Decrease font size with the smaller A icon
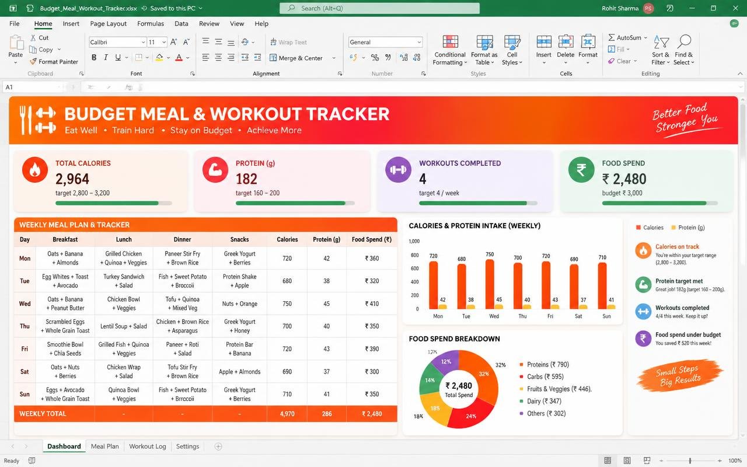This screenshot has height=467, width=747. (x=187, y=42)
